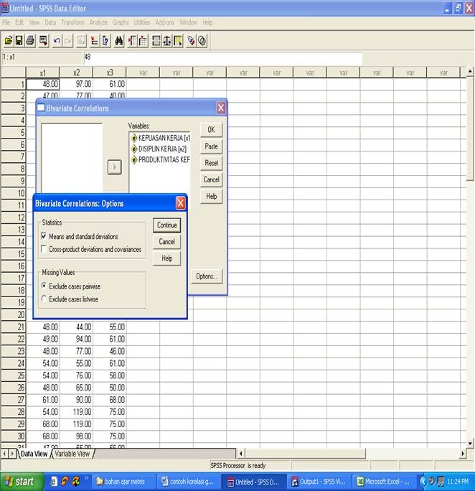
Task: Open the Analyze menu
Action: tap(98, 22)
